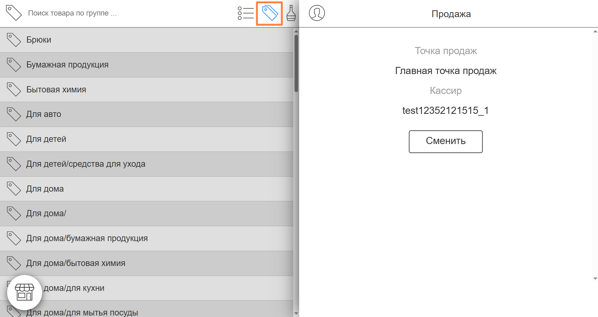This screenshot has height=317, width=598.
Task: Open the bottle alcohol products icon
Action: point(291,13)
